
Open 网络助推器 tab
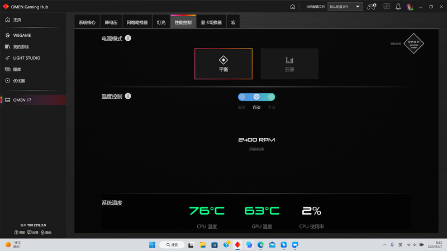[x=136, y=23]
